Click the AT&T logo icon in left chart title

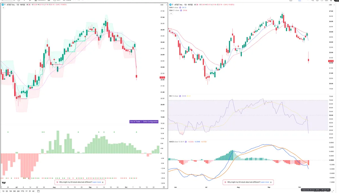pos(3,5)
